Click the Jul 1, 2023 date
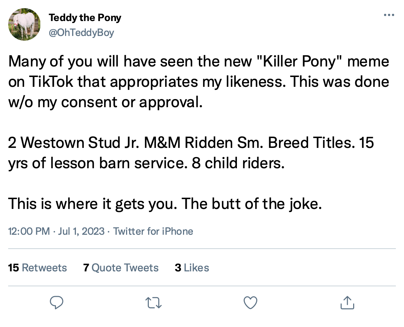This screenshot has height=327, width=404. (x=81, y=231)
